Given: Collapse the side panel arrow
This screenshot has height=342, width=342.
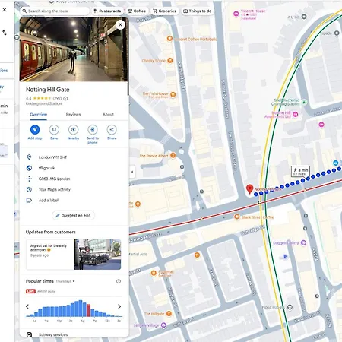Looking at the screenshot, I should (x=132, y=172).
